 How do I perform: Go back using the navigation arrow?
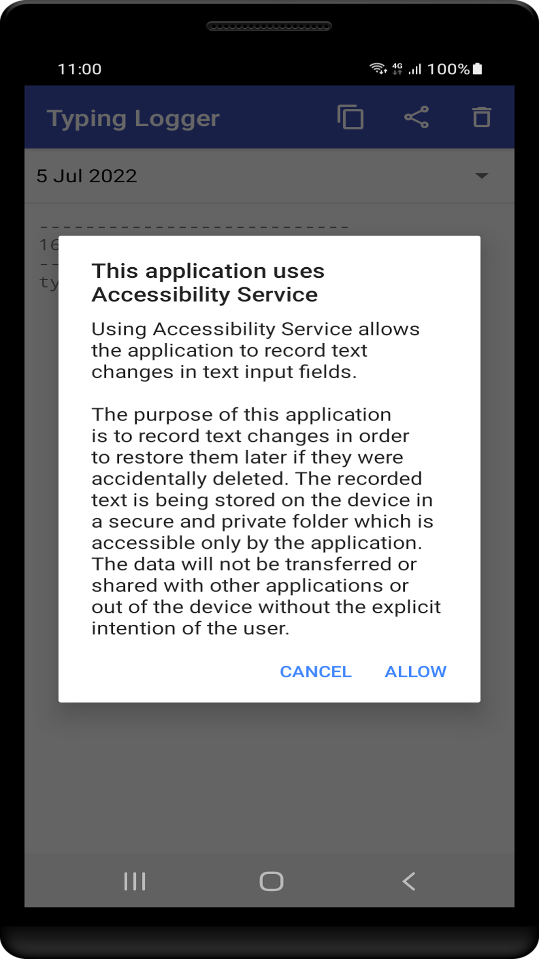point(409,881)
